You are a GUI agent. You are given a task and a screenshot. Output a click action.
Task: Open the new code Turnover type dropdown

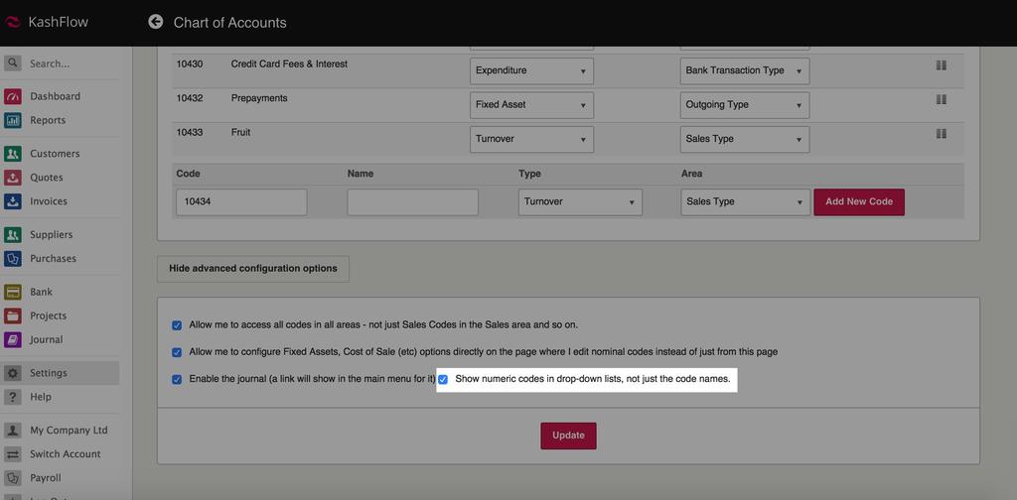579,202
